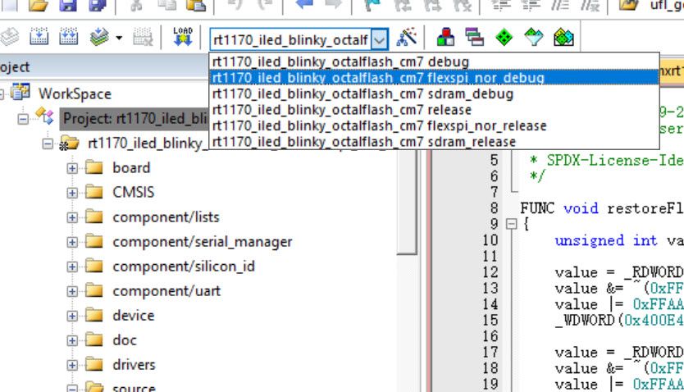684x392 pixels.
Task: Click the board folder icon
Action: tap(93, 167)
